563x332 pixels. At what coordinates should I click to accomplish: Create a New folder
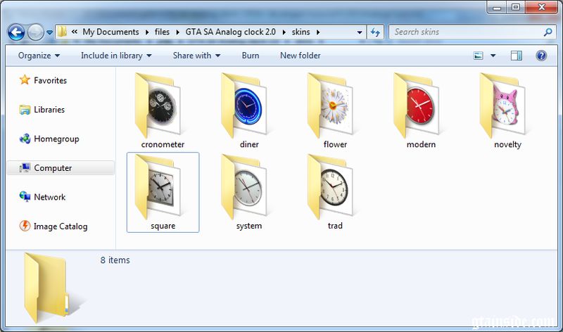pos(301,56)
